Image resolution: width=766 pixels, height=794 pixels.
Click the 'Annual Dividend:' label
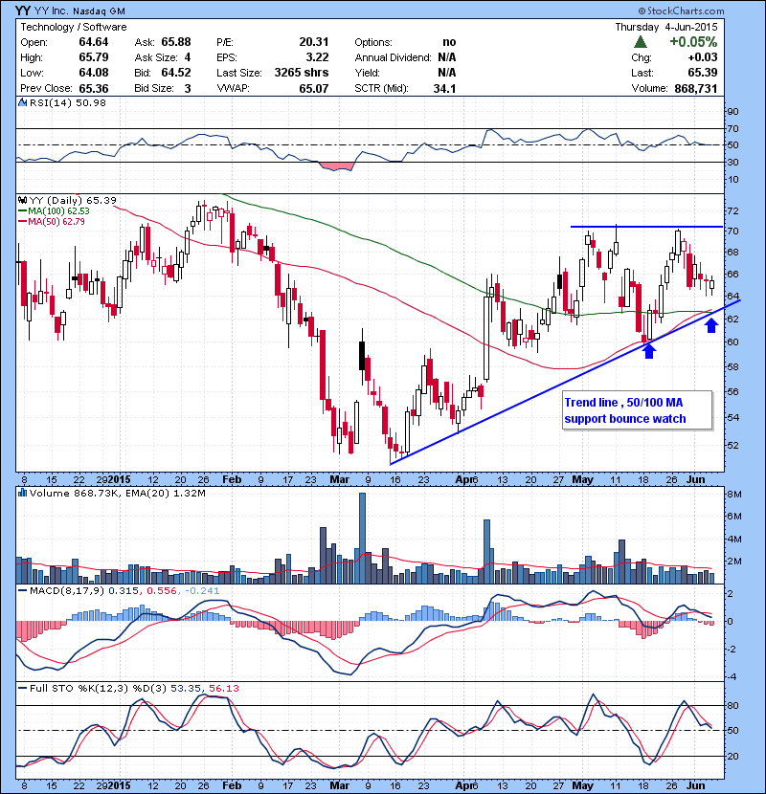pos(393,57)
